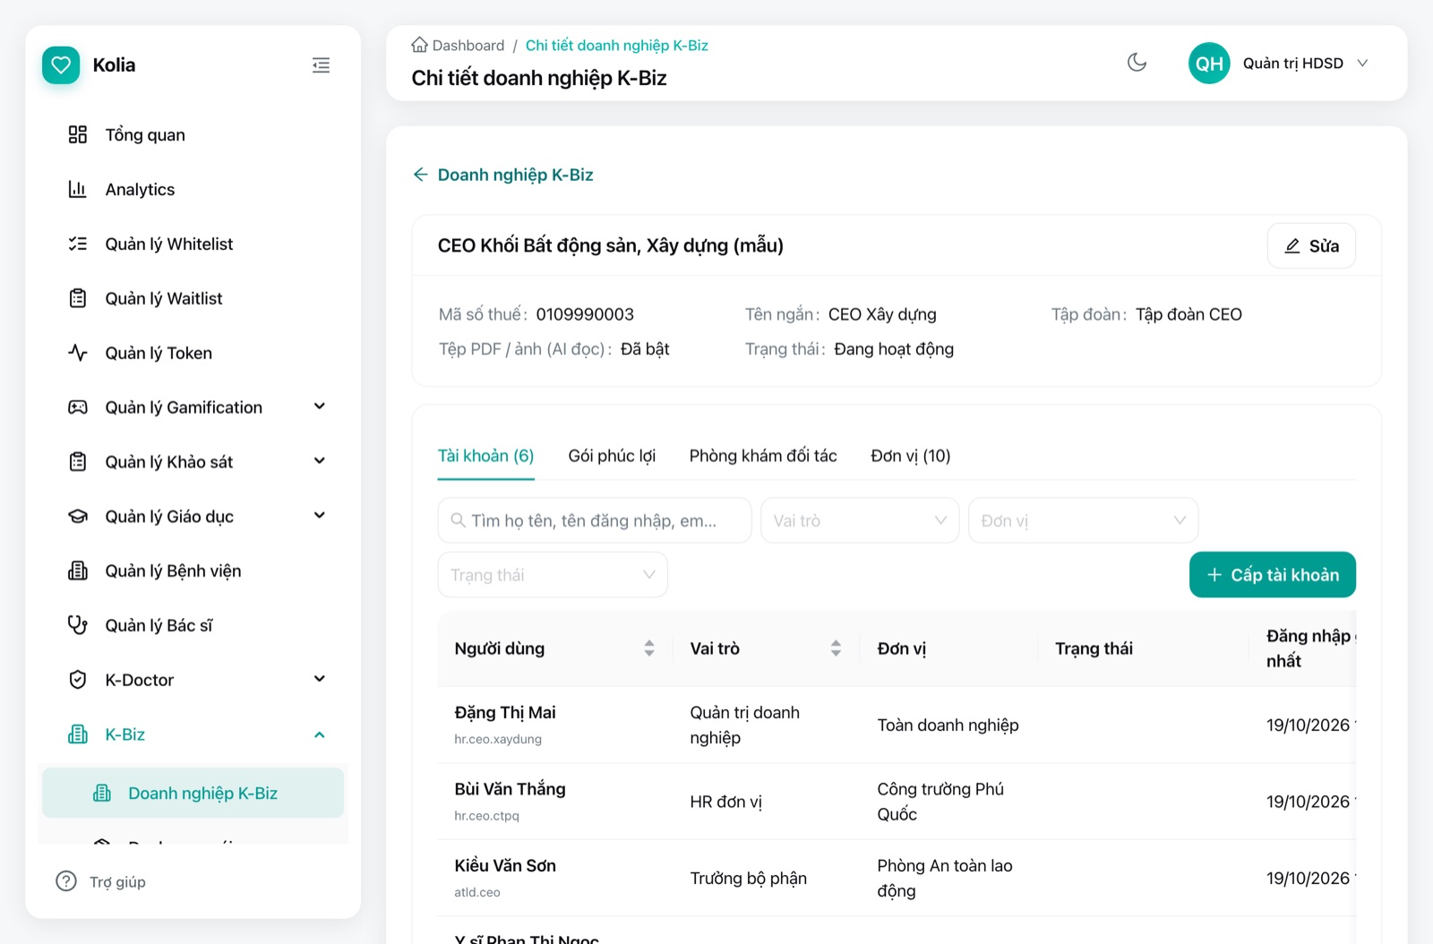Image resolution: width=1433 pixels, height=944 pixels.
Task: Click user name Đặng Thị Mai
Action: click(505, 712)
